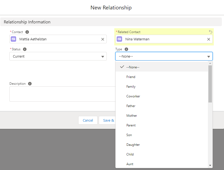Click into the Description text area
Image resolution: width=224 pixels, height=170 pixels.
tap(62, 94)
